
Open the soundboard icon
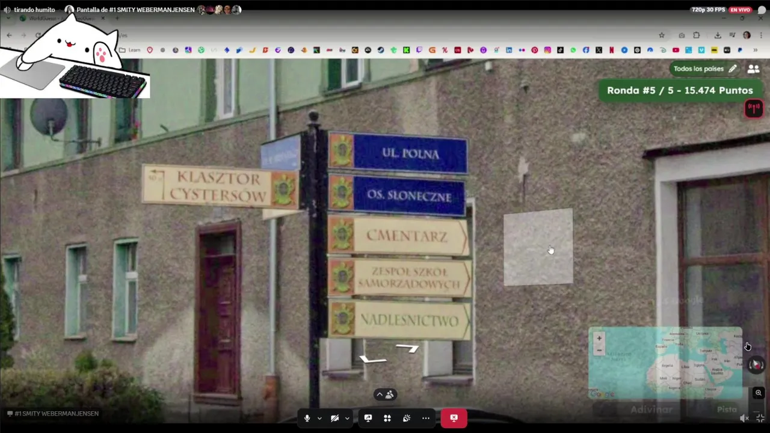pyautogui.click(x=407, y=418)
